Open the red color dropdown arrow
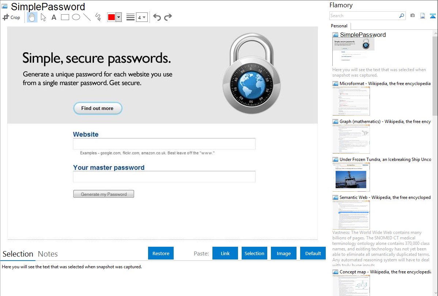The width and height of the screenshot is (438, 296). click(119, 17)
